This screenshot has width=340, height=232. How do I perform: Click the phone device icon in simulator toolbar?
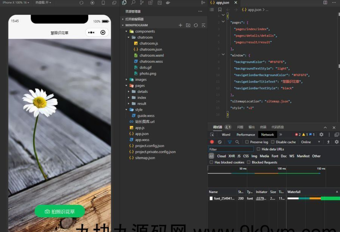coord(103,3)
